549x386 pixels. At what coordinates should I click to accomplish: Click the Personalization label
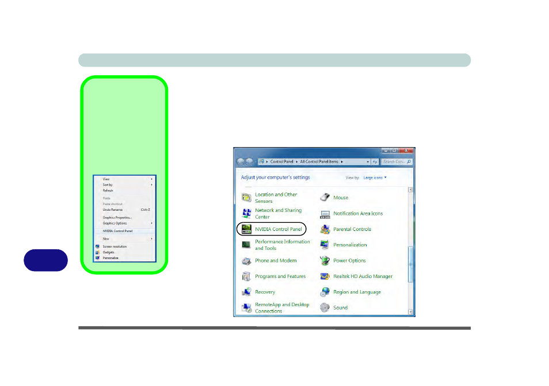pos(350,245)
